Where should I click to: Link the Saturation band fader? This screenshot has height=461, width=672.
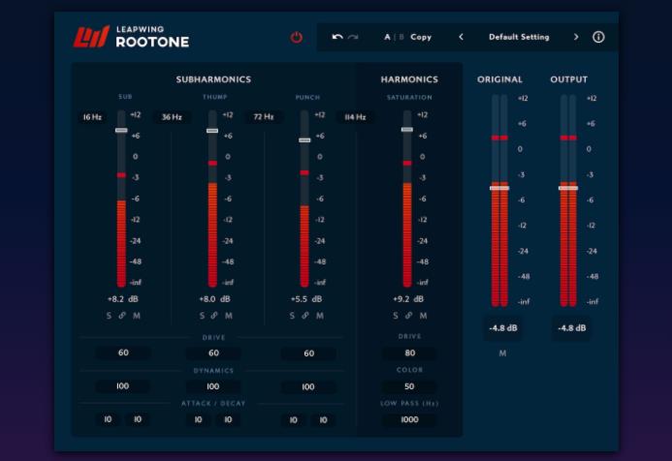(x=409, y=316)
